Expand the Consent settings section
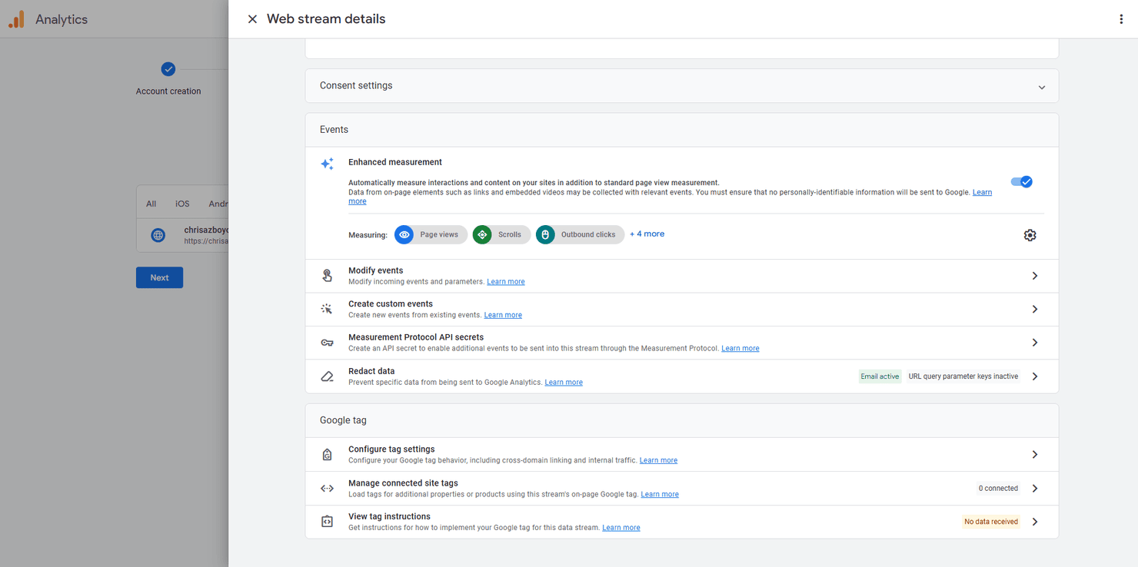 (x=1042, y=87)
